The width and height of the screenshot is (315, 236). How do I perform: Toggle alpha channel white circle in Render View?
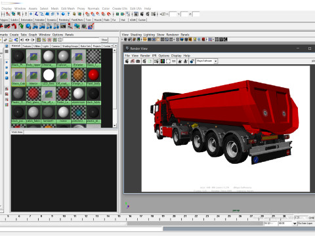(168, 61)
